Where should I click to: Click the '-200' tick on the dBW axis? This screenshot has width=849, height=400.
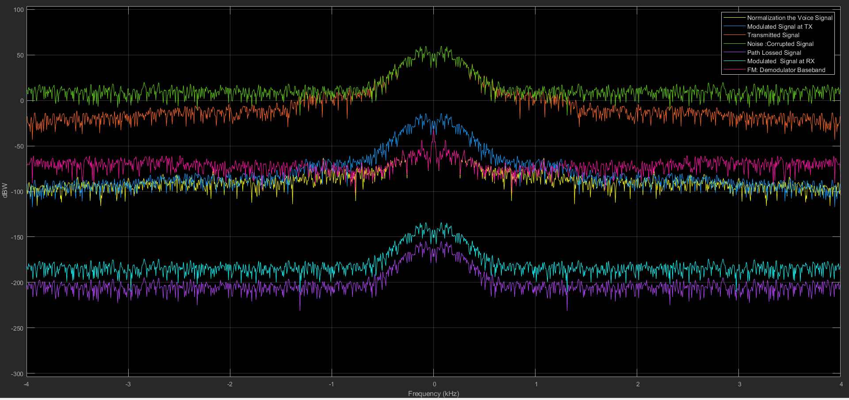coord(17,283)
